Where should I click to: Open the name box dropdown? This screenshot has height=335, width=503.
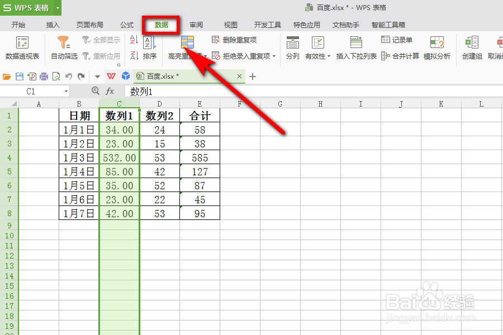pos(66,90)
